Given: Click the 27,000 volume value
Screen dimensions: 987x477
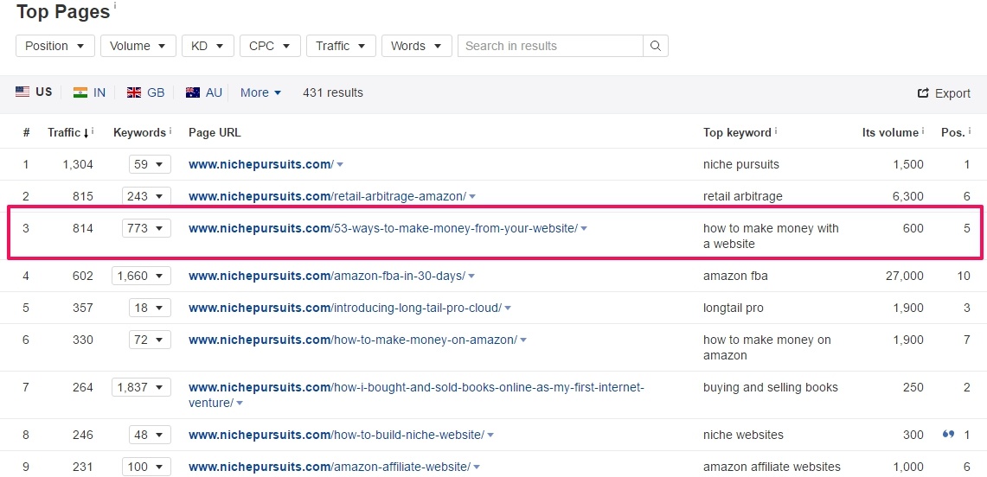Looking at the screenshot, I should (x=903, y=276).
